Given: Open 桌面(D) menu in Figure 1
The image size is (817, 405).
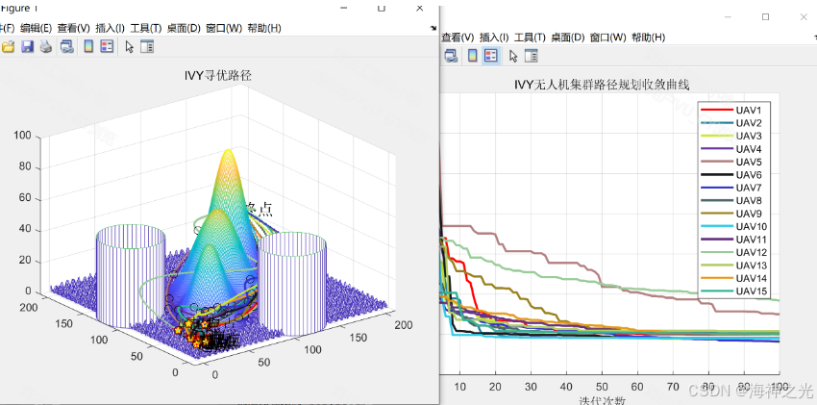Looking at the screenshot, I should (x=184, y=28).
